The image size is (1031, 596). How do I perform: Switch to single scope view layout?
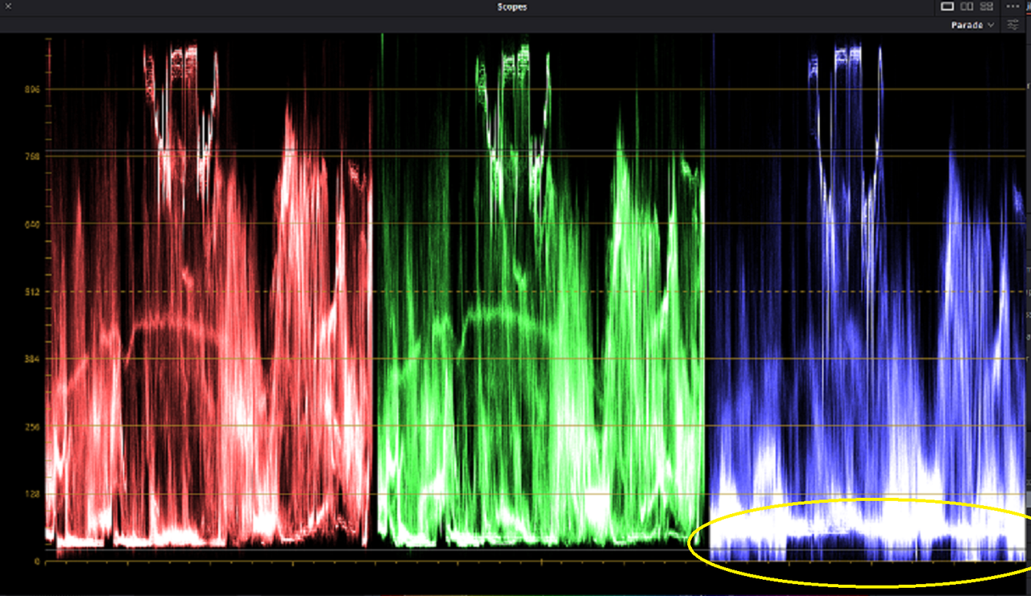point(948,6)
